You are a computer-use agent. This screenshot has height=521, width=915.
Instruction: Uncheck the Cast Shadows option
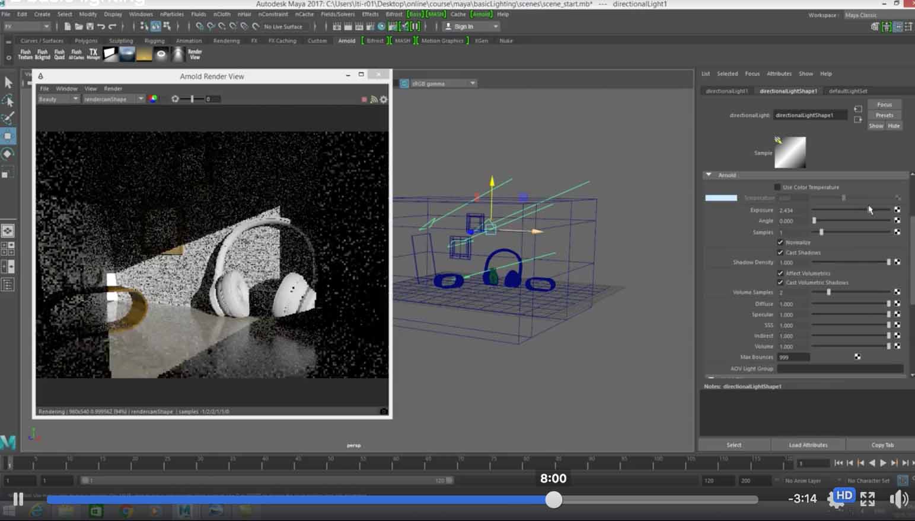click(780, 253)
